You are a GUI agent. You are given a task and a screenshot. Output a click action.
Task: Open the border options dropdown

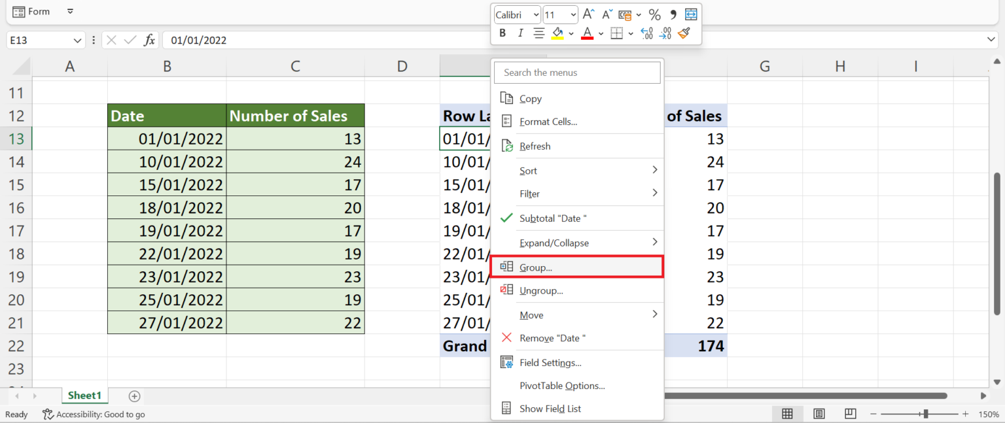tap(631, 33)
